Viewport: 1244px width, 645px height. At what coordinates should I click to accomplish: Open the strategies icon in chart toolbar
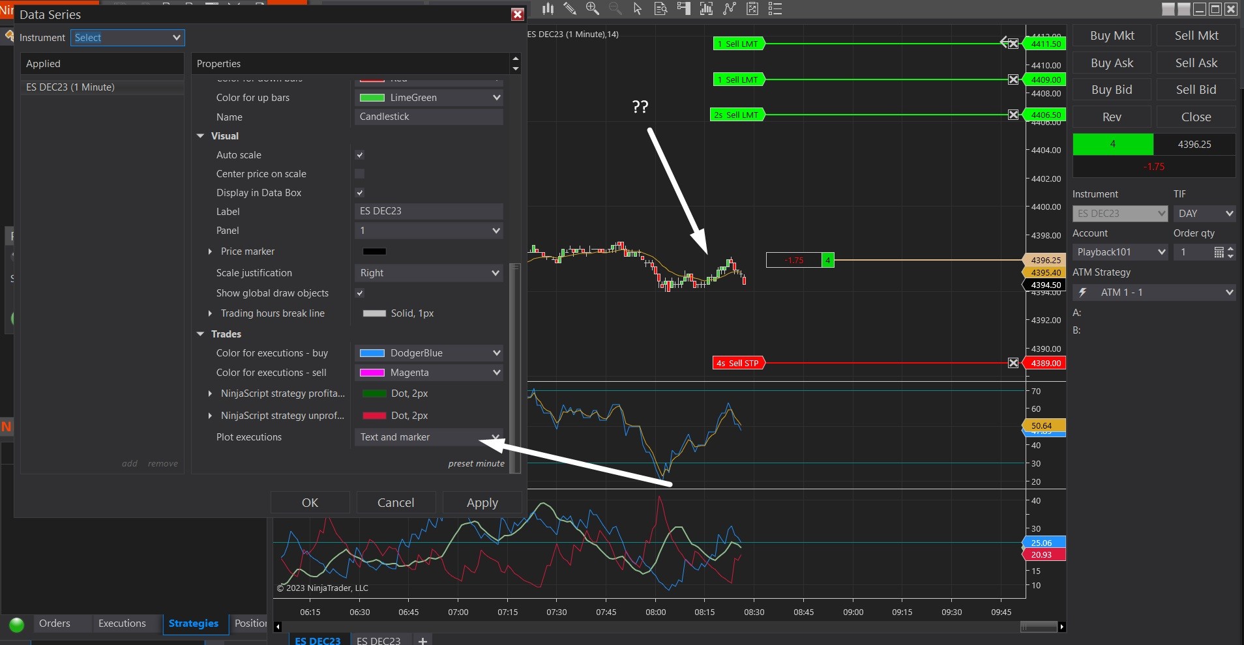[752, 8]
